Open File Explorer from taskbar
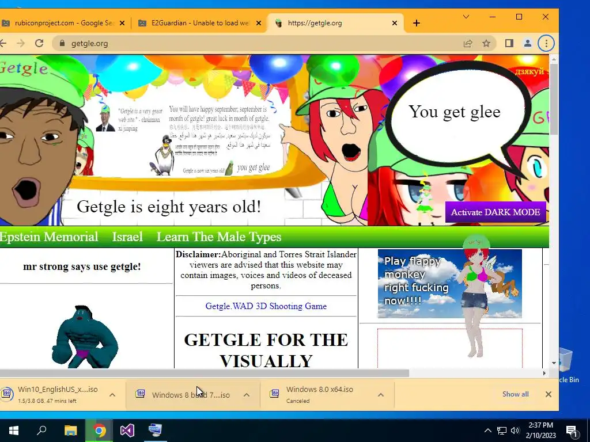This screenshot has height=442, width=590. (x=70, y=430)
